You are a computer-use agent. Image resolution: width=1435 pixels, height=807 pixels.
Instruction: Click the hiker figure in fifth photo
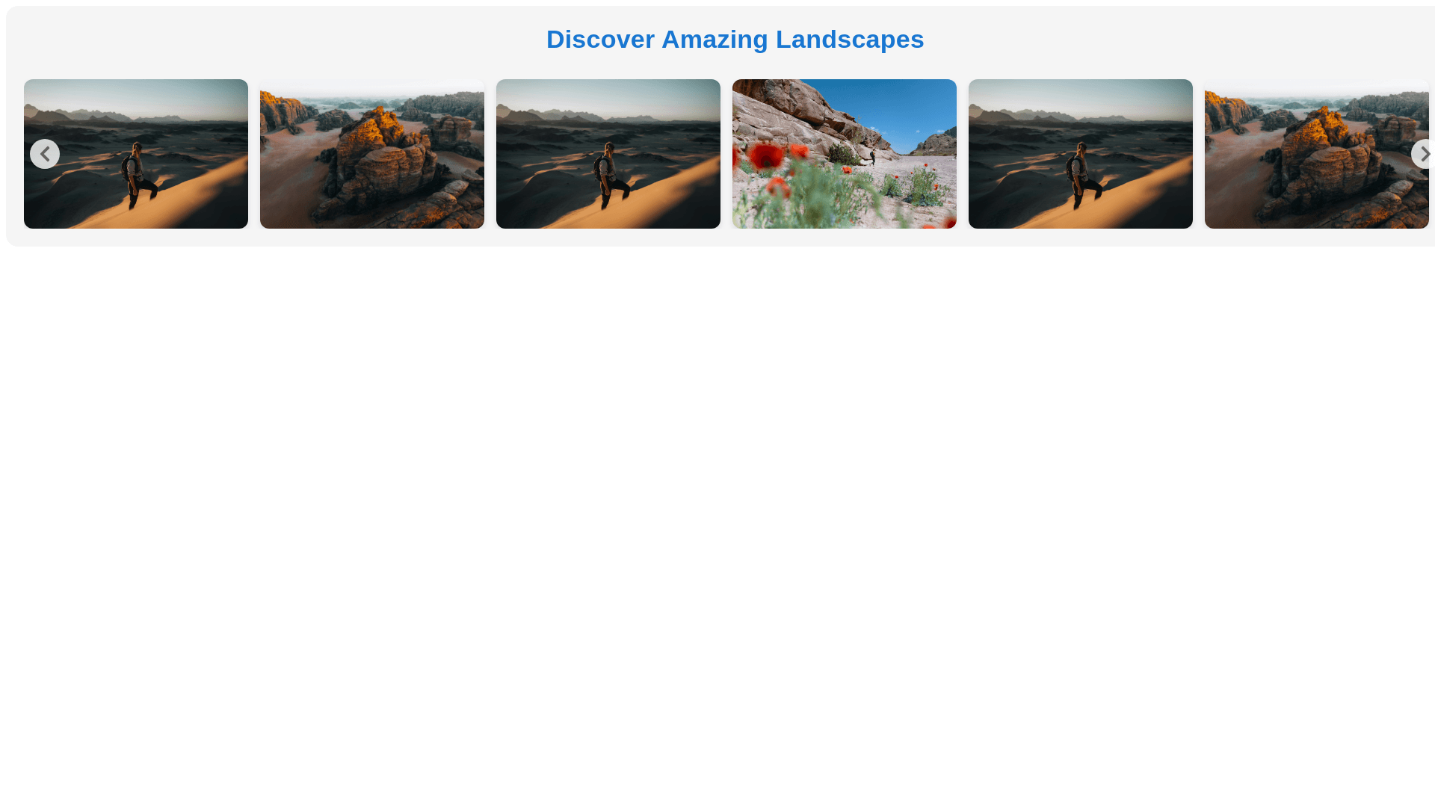pos(1082,176)
